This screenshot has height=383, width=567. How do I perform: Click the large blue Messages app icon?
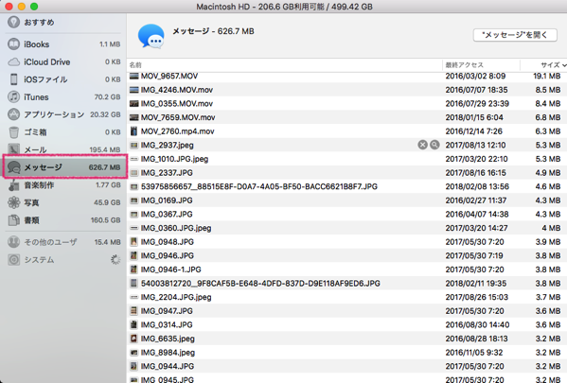tap(151, 36)
